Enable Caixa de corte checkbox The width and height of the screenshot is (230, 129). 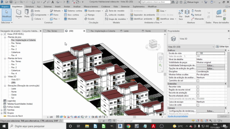point(198,105)
